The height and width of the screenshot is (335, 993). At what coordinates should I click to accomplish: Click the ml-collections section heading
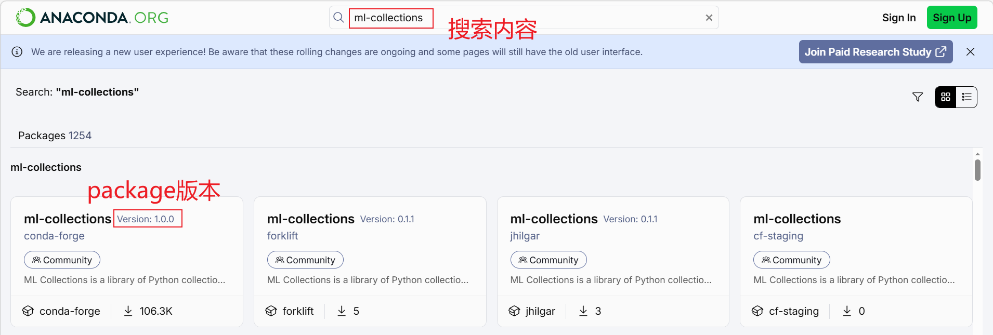point(46,167)
